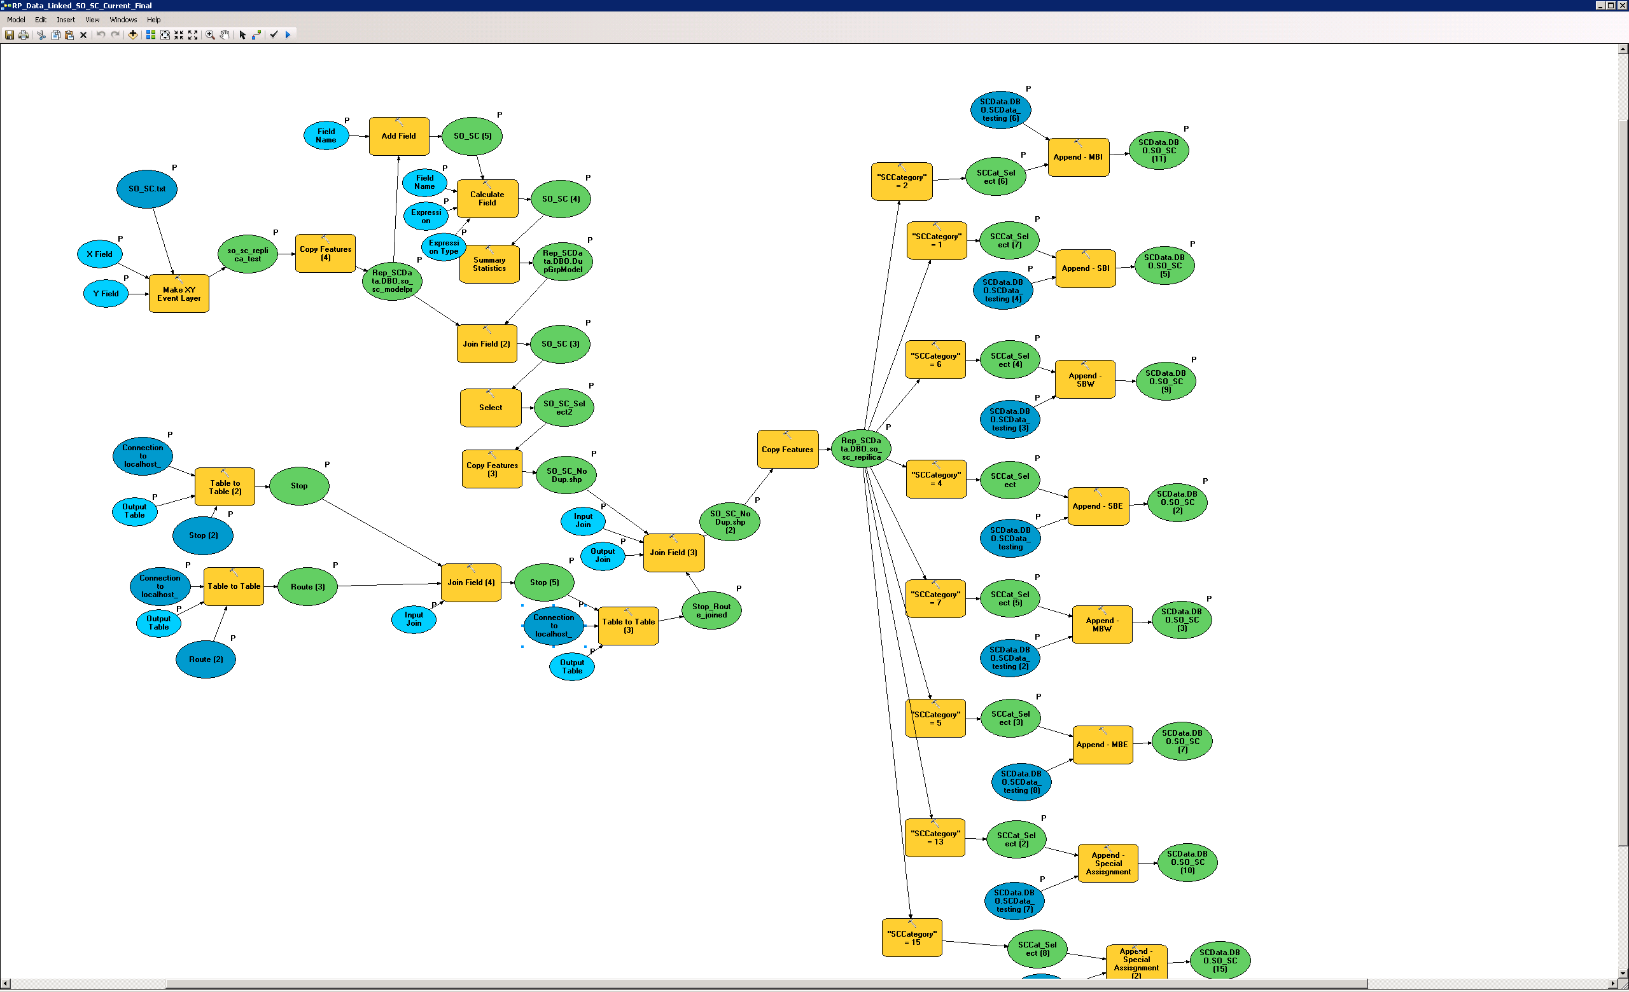Select the Stop_Route_joined output oval
The width and height of the screenshot is (1629, 992).
pos(711,611)
